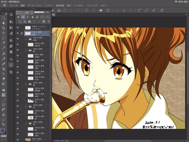Hide the ハイライト layer
Image resolution: width=189 pixels, height=142 pixels.
[18, 28]
